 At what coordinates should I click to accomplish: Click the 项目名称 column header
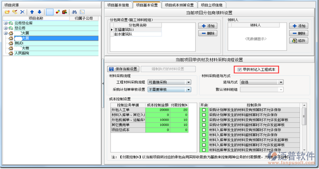36,18
